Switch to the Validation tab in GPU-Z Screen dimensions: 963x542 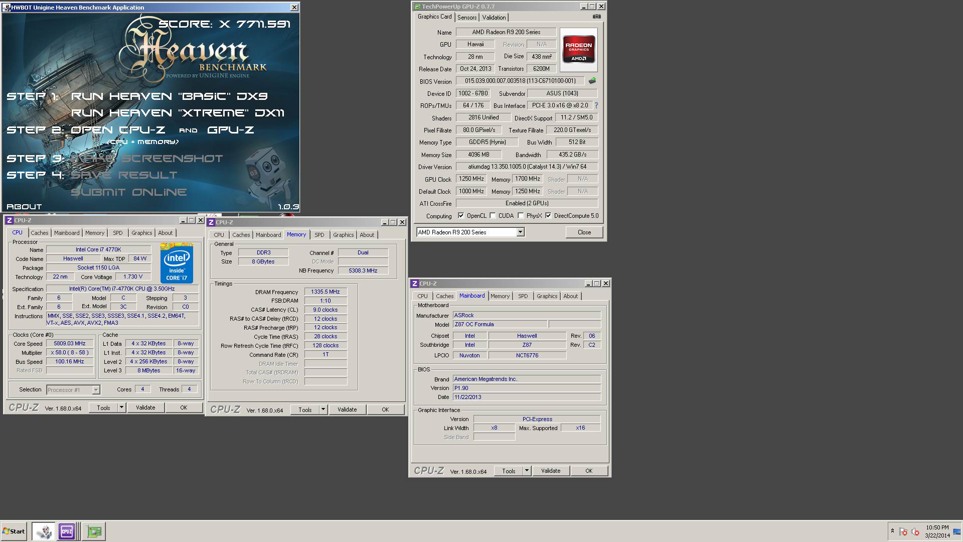(494, 17)
